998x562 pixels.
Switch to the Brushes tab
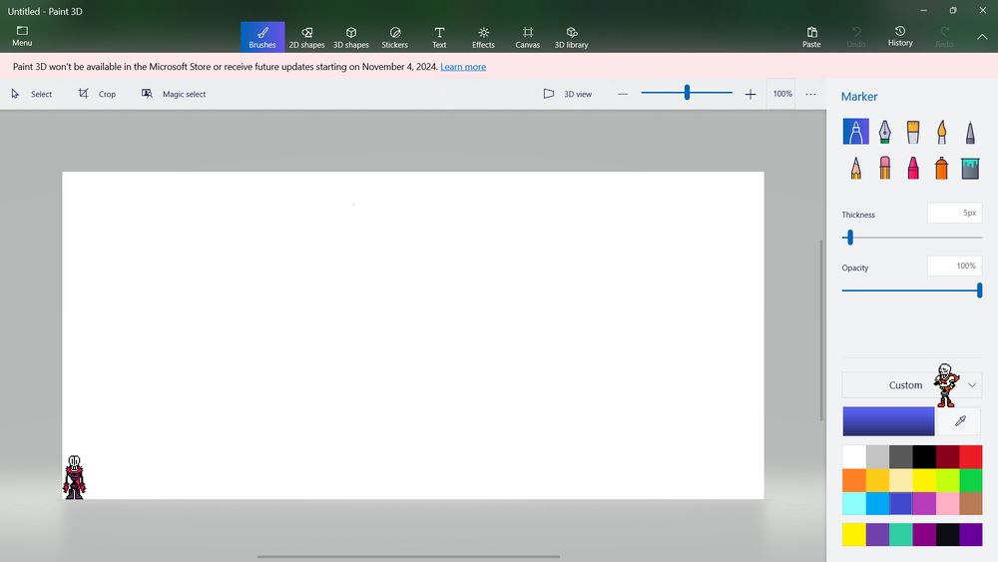point(262,37)
